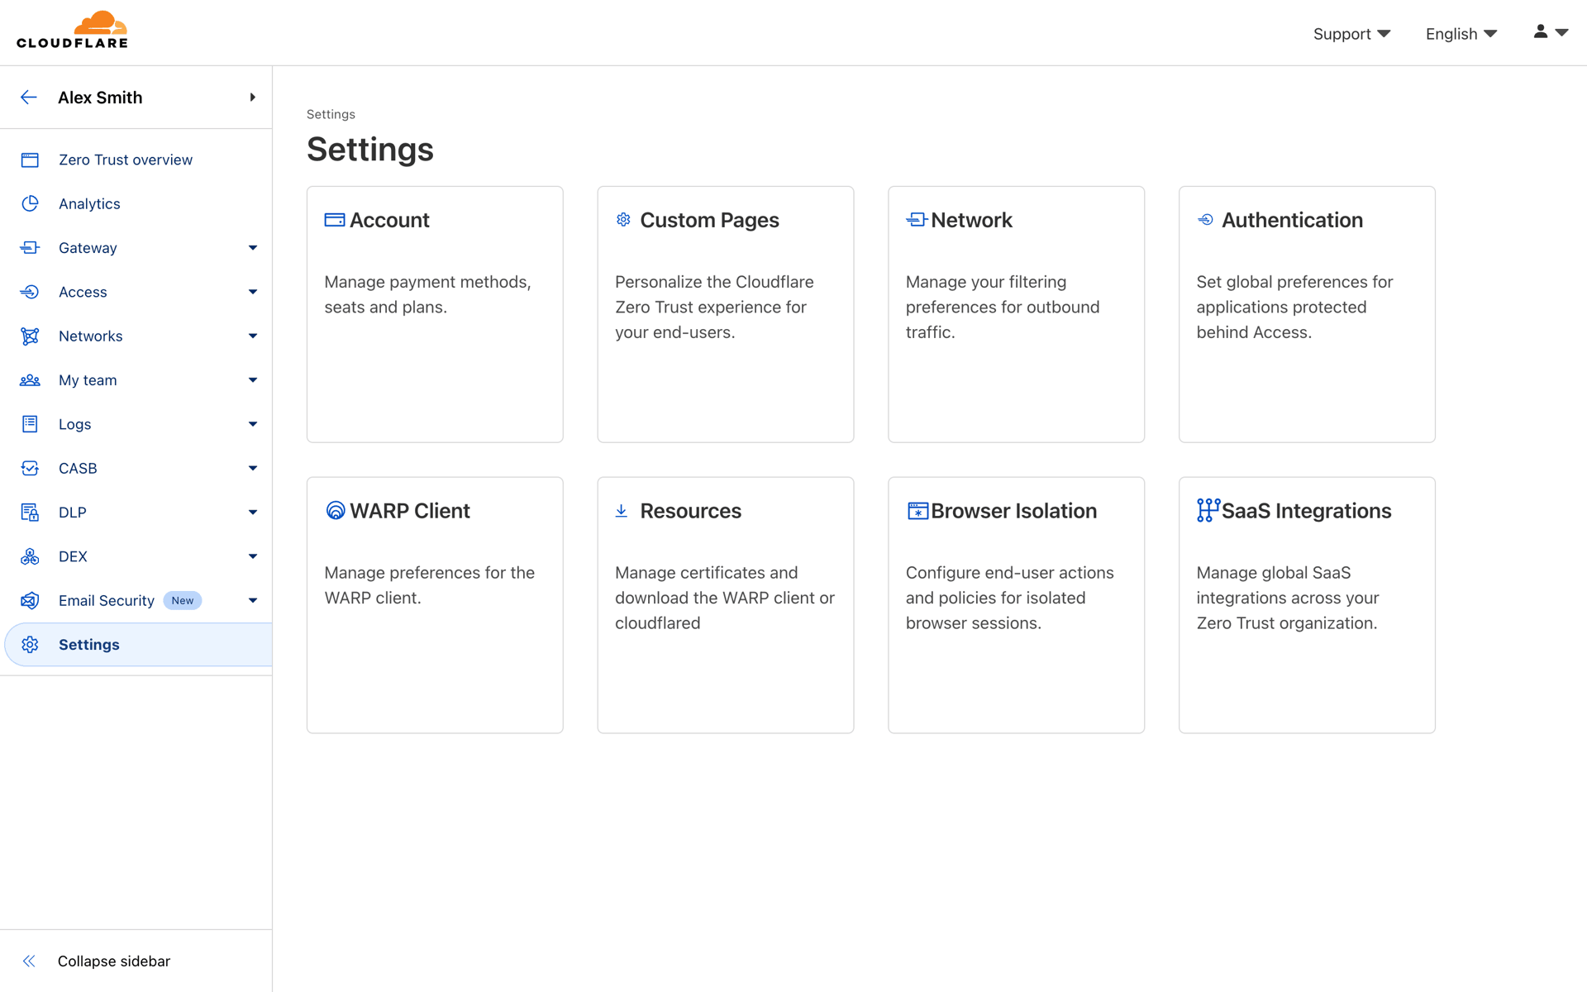
Task: Click the DLP sidebar icon
Action: 30,513
